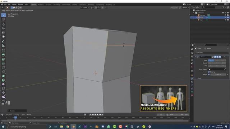230x129 pixels.
Task: Open the Keying menu in timeline
Action: point(17,115)
